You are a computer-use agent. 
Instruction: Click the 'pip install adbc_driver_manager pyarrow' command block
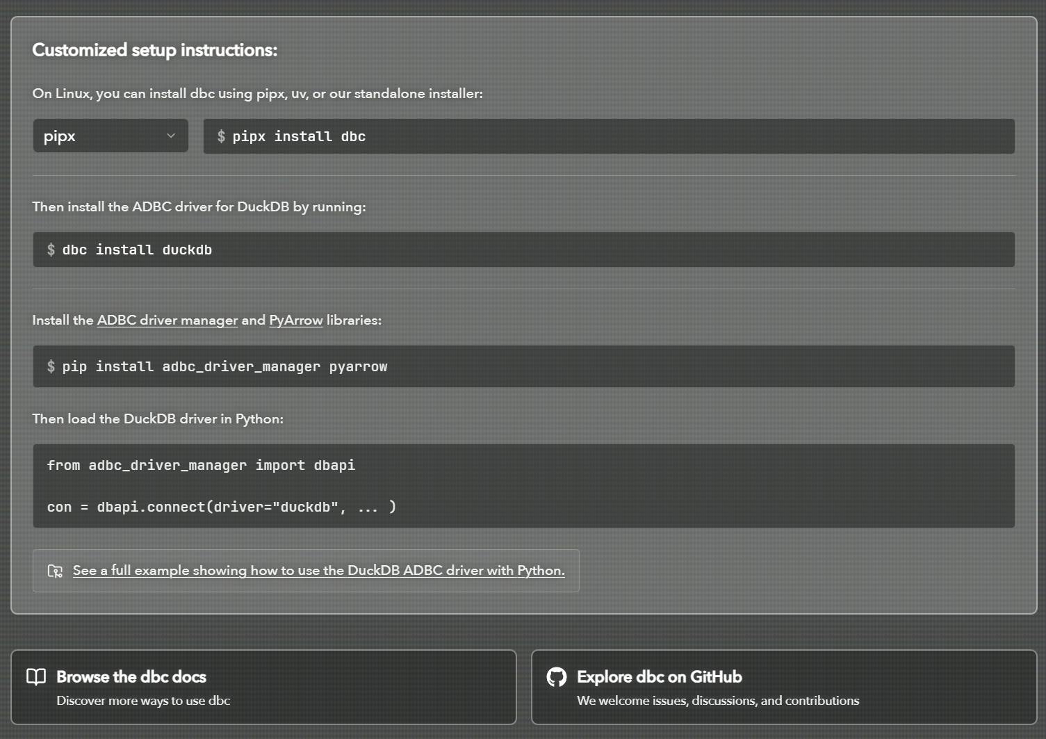click(523, 366)
